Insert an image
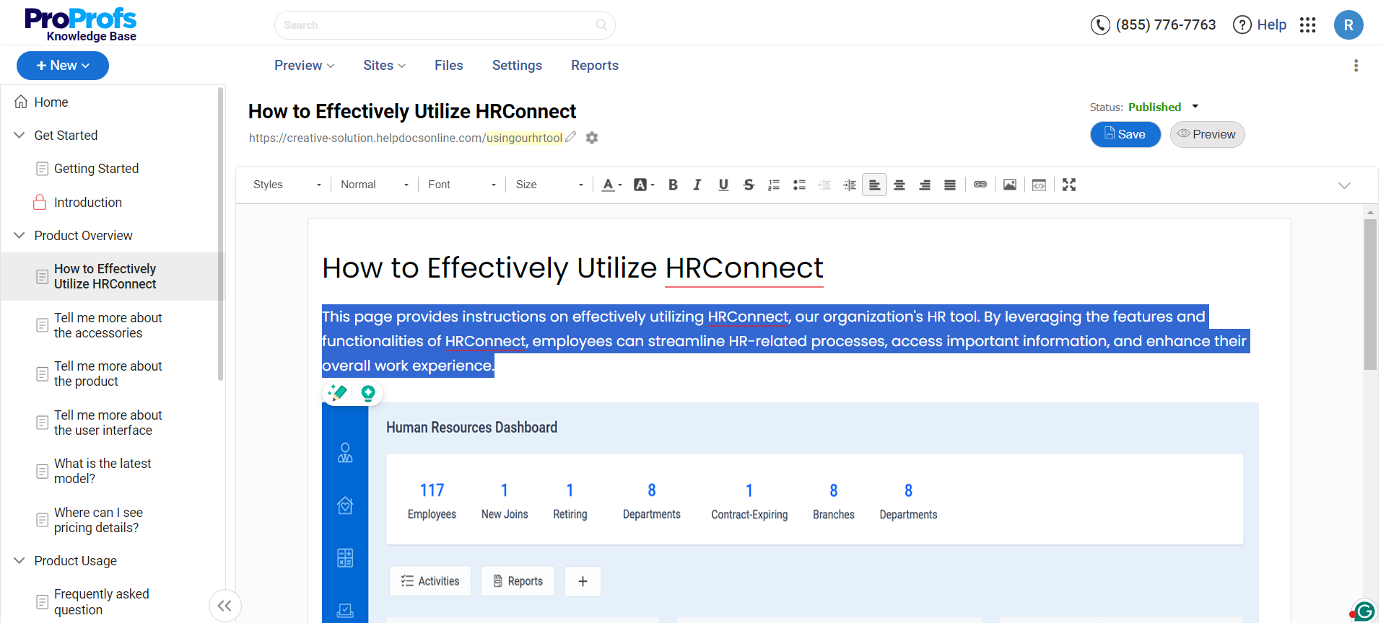This screenshot has width=1386, height=623. (1010, 185)
